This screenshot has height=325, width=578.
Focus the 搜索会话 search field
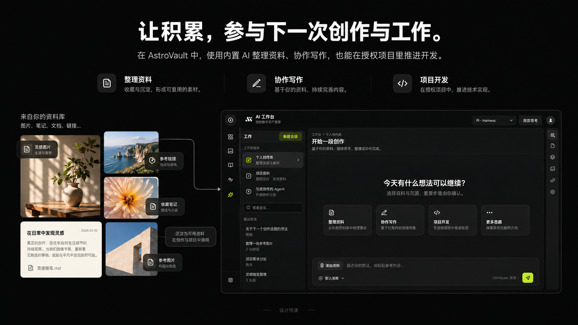pyautogui.click(x=273, y=208)
